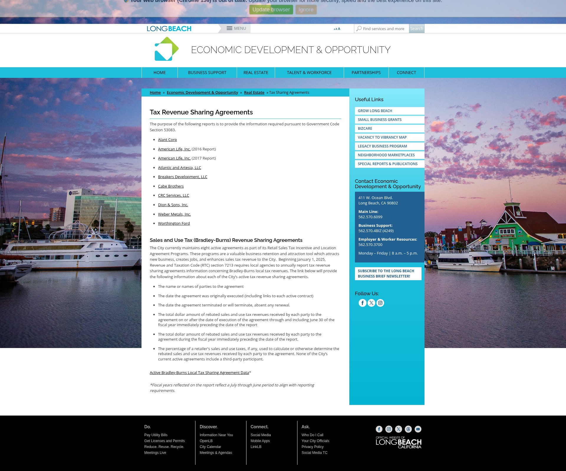Viewport: 566px width, 471px height.
Task: Open footer YouTube icon
Action: tap(418, 429)
